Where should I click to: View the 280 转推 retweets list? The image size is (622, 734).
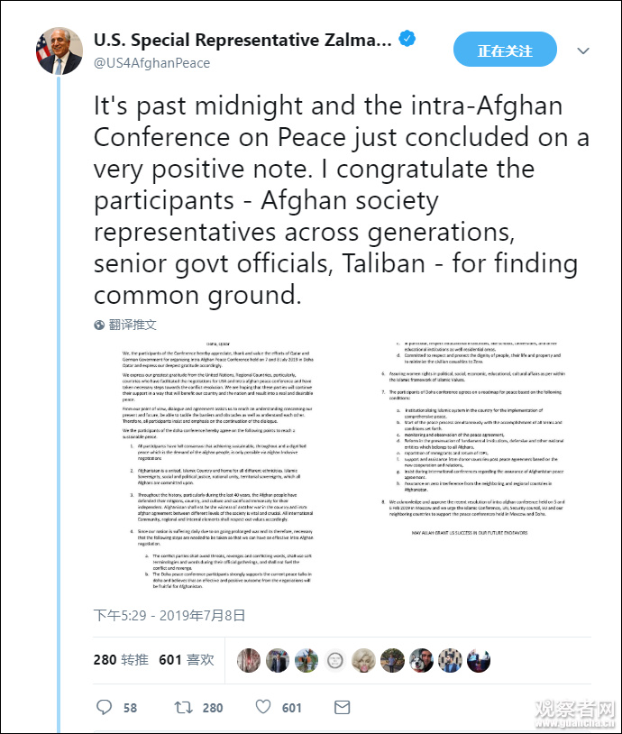click(120, 659)
